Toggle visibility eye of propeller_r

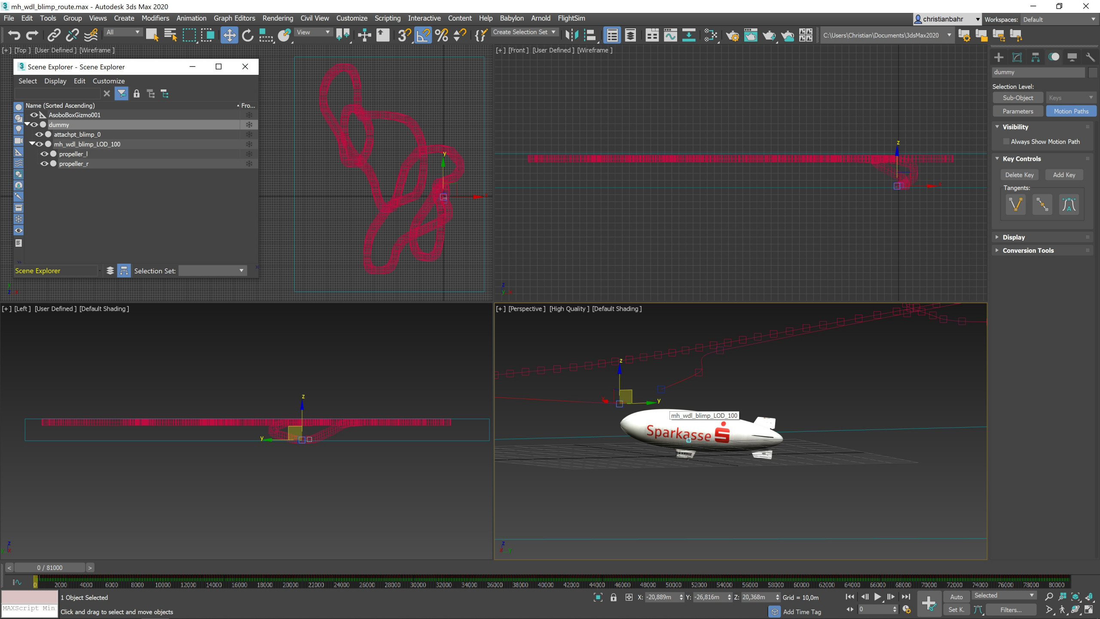pyautogui.click(x=44, y=164)
